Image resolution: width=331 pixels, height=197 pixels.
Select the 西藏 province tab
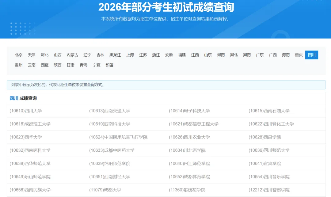click(44, 65)
